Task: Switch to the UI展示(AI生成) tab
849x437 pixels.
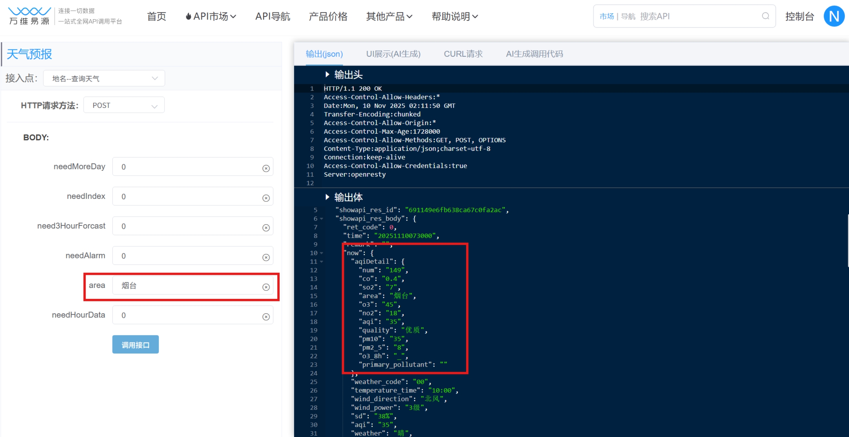Action: tap(393, 54)
